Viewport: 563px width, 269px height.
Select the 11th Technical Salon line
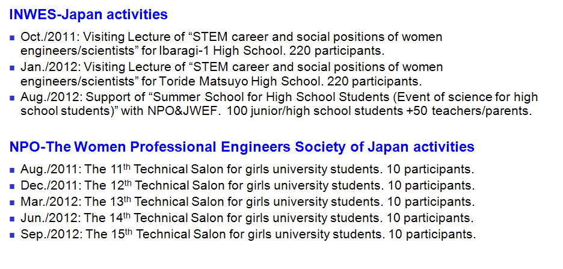click(x=247, y=169)
